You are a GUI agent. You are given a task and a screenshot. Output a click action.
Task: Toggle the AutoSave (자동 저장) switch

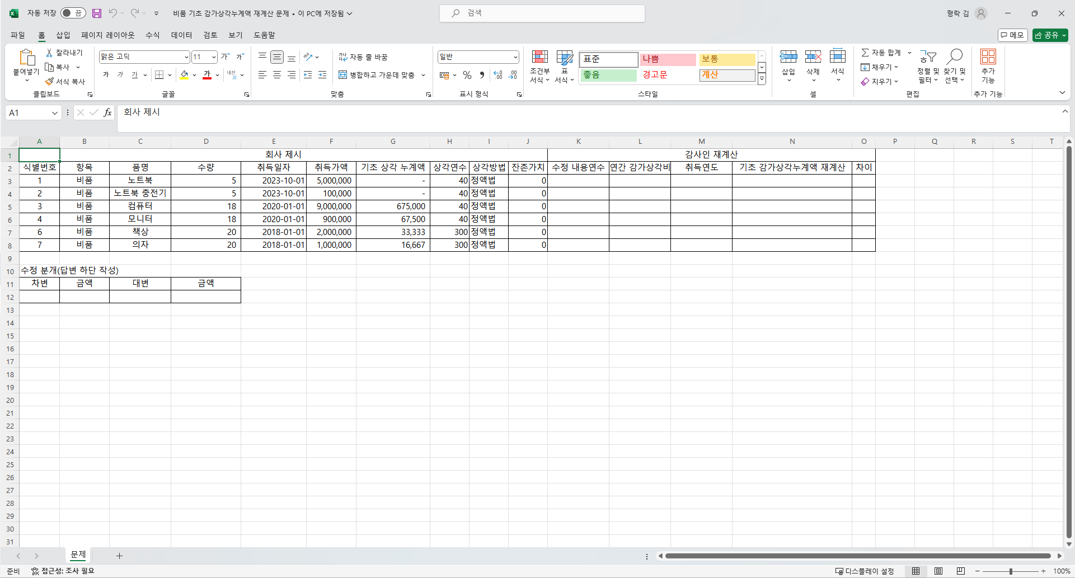point(73,13)
